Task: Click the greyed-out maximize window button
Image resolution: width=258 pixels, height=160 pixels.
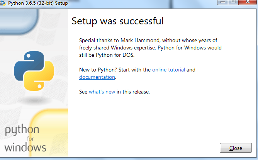Action: point(233,2)
